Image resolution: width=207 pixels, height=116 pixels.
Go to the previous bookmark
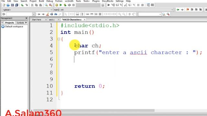(x=192, y=10)
